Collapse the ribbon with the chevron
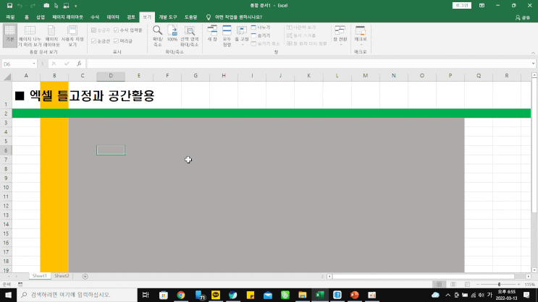Viewport: 538px width, 302px height. pyautogui.click(x=533, y=53)
